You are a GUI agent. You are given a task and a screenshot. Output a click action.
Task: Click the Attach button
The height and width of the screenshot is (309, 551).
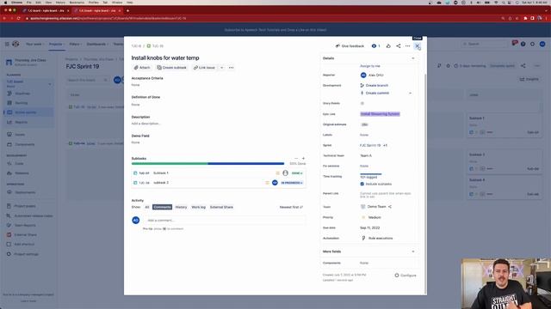tap(142, 68)
